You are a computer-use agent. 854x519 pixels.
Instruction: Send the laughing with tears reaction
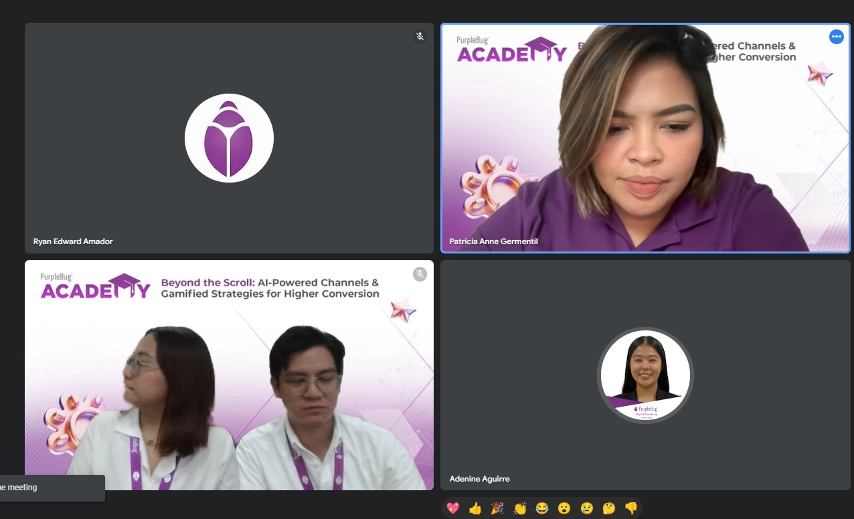point(542,508)
